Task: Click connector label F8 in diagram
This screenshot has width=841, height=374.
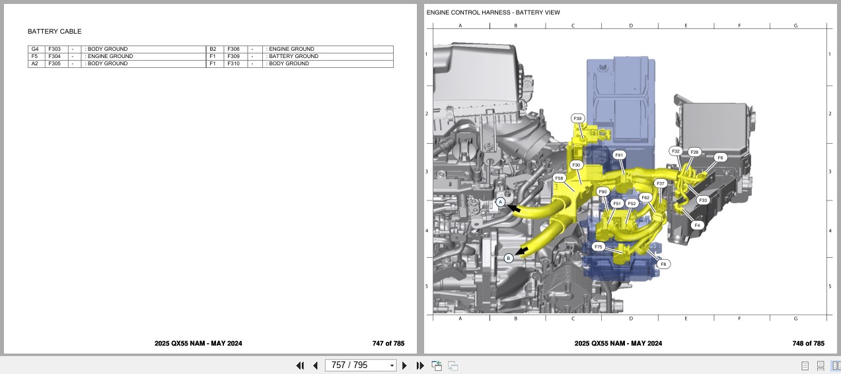Action: (663, 264)
